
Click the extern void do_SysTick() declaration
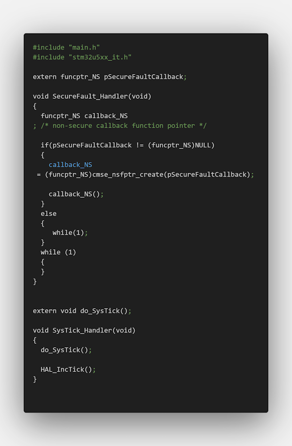[x=82, y=311]
